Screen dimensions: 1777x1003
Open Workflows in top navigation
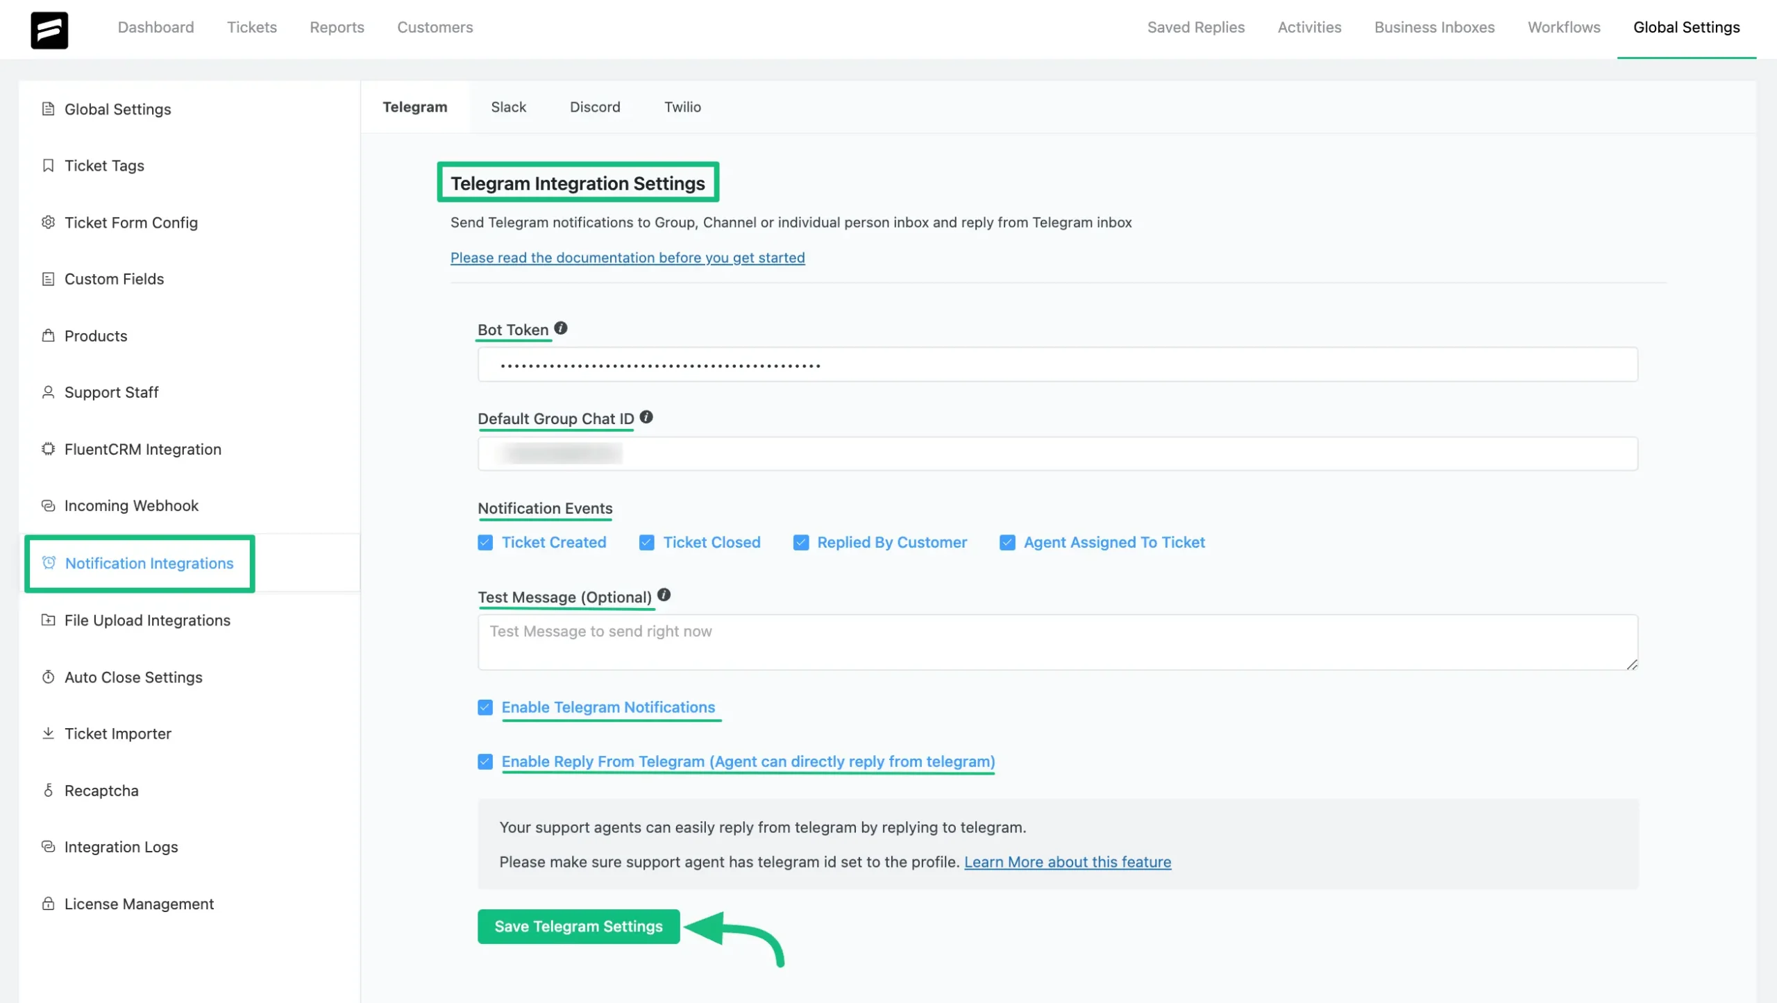pos(1564,27)
